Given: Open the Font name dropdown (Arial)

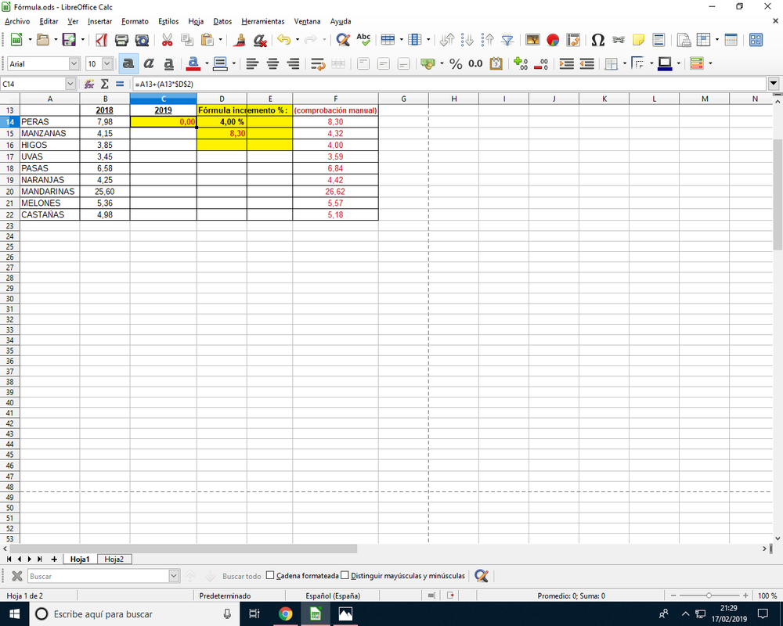Looking at the screenshot, I should tap(74, 63).
